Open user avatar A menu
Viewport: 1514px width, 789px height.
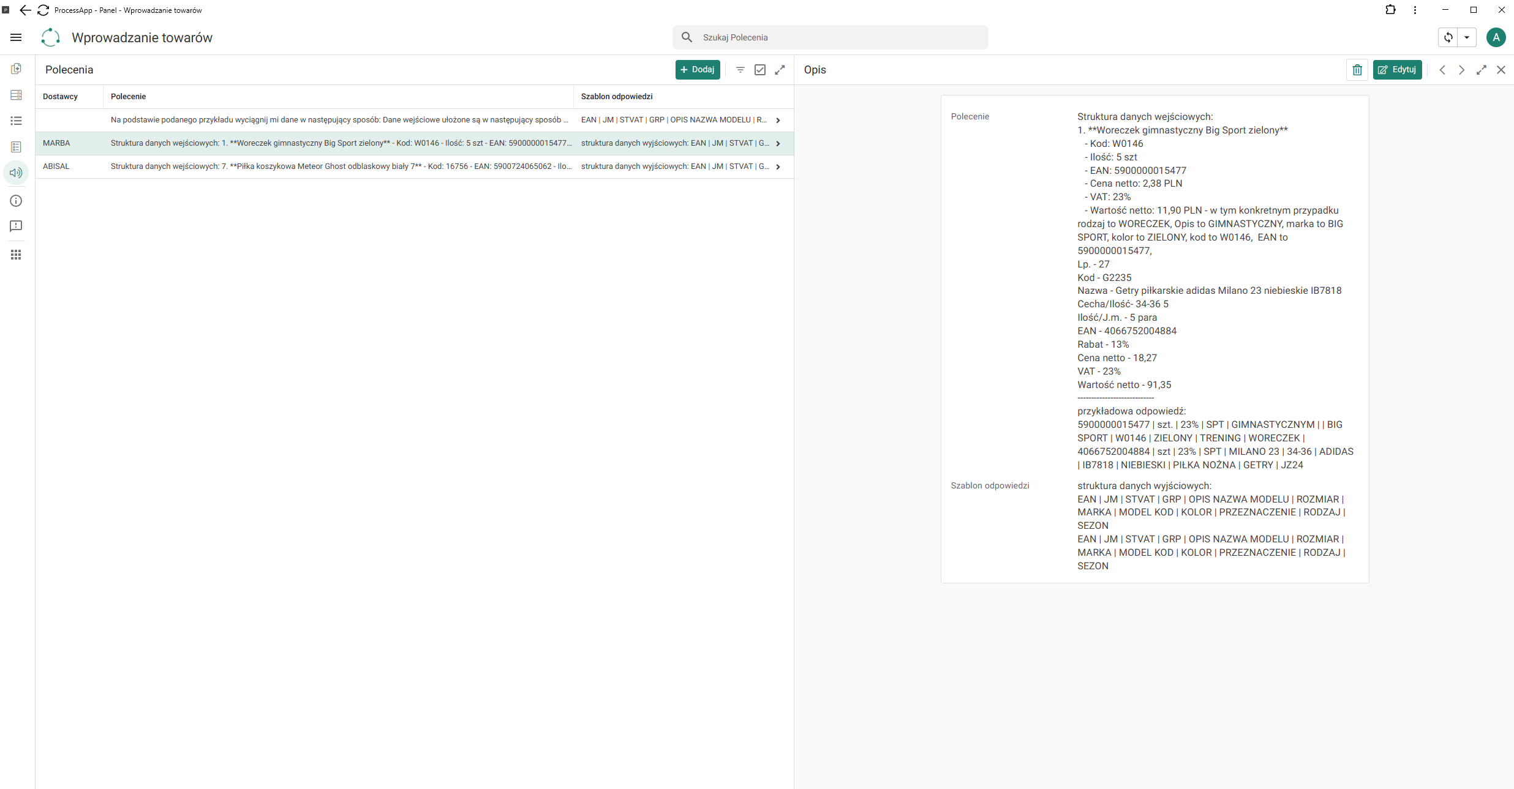(1496, 37)
